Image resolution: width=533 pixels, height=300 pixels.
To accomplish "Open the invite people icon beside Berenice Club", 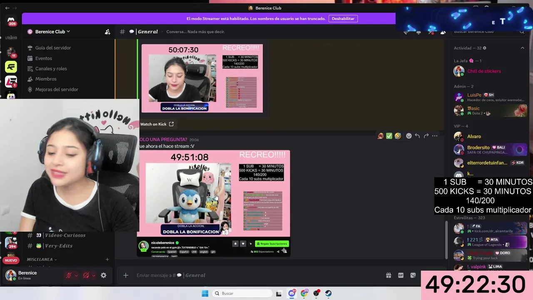I will [x=107, y=32].
